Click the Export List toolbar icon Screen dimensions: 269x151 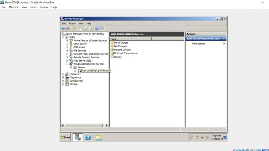pos(91,29)
